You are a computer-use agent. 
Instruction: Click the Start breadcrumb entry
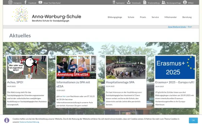click(x=190, y=27)
